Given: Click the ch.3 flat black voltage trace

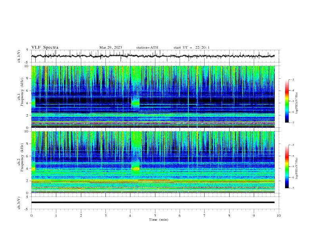Looking at the screenshot, I should click(153, 202).
